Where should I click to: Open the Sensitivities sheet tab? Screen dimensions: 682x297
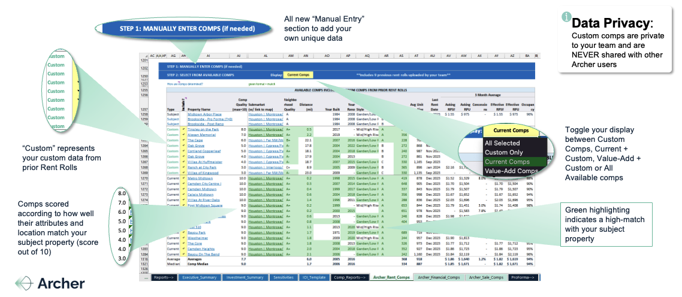click(284, 277)
